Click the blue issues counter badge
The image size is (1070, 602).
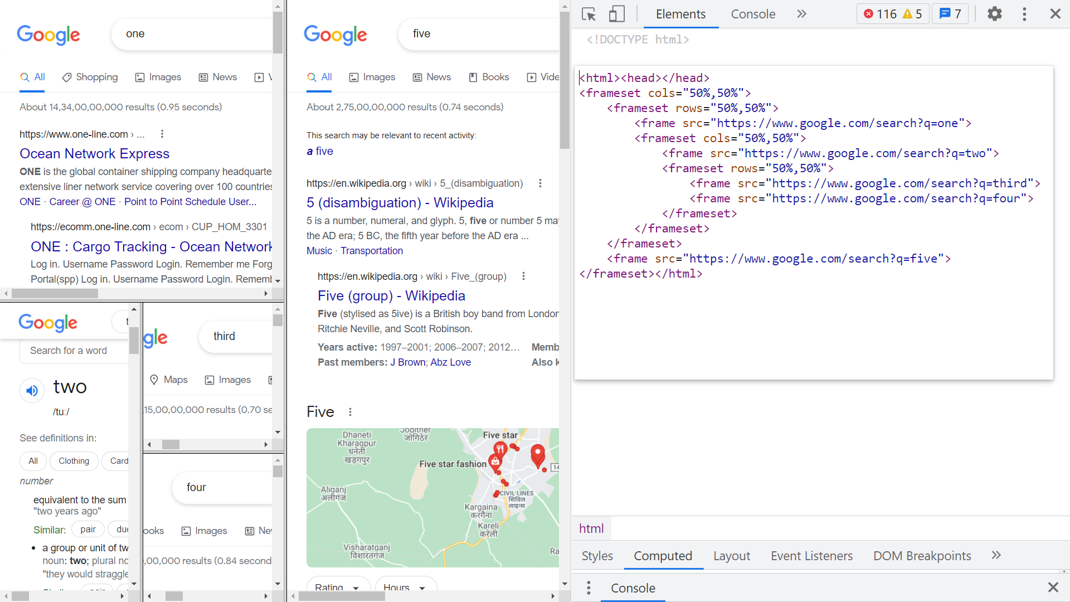click(950, 14)
